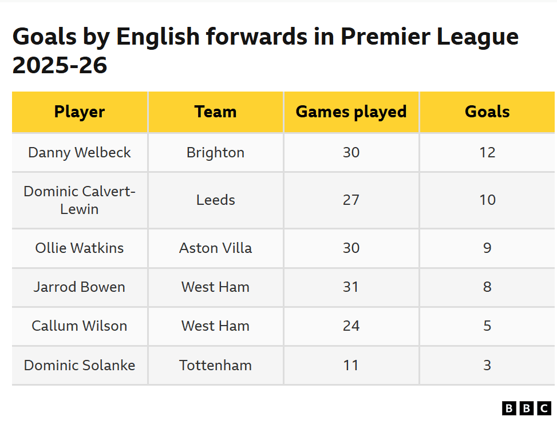
Task: Click the Jarrod Bowen name
Action: [80, 287]
